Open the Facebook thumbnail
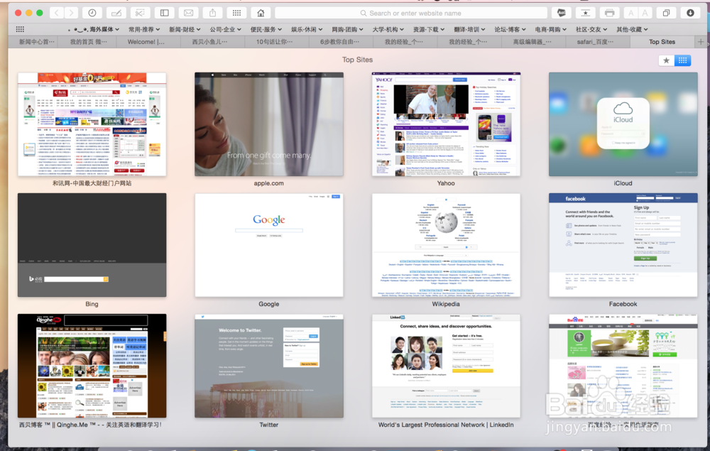710x451 pixels. point(623,245)
